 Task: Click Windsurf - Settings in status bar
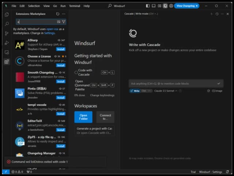pyautogui.click(x=211, y=172)
